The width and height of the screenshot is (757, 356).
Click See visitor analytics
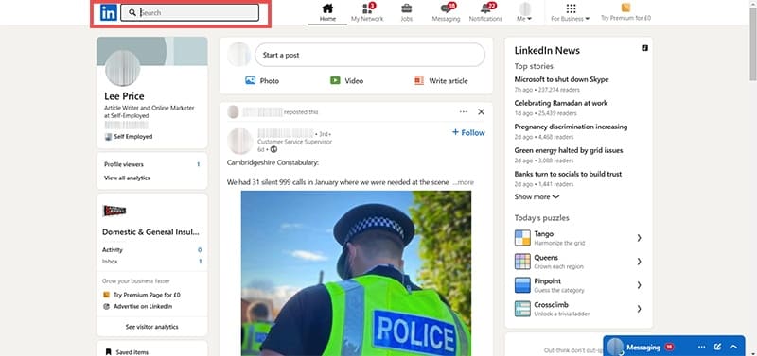coord(152,327)
